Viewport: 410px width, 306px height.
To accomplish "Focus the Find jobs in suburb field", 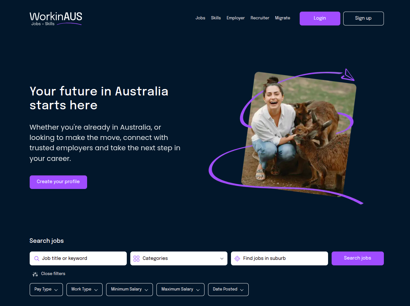I will tap(279, 258).
